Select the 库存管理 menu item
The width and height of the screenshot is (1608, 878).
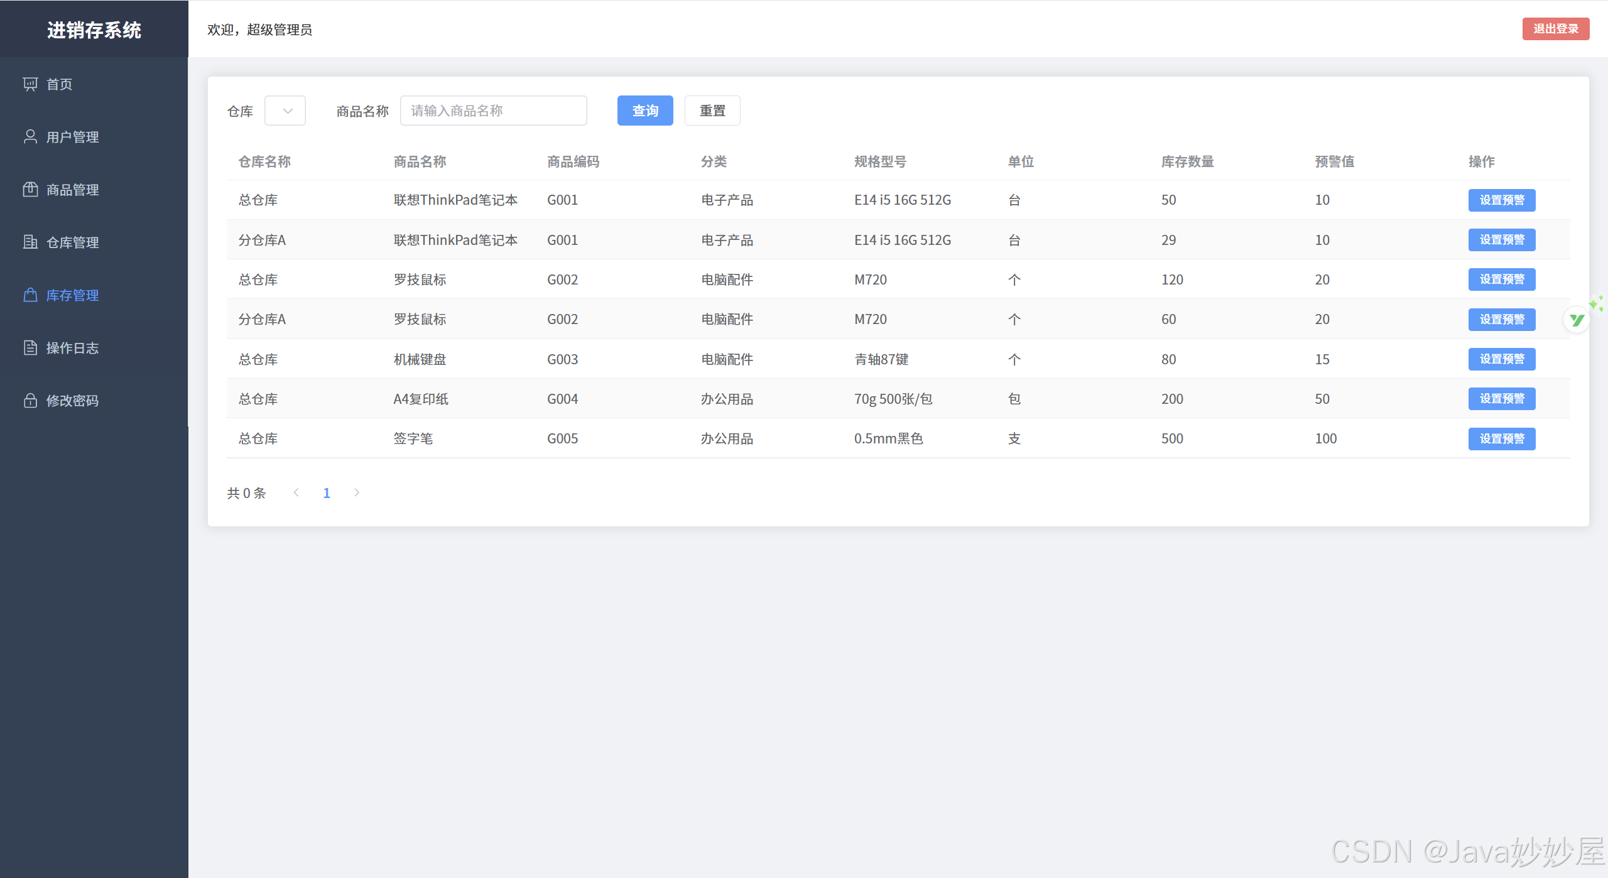pos(94,295)
